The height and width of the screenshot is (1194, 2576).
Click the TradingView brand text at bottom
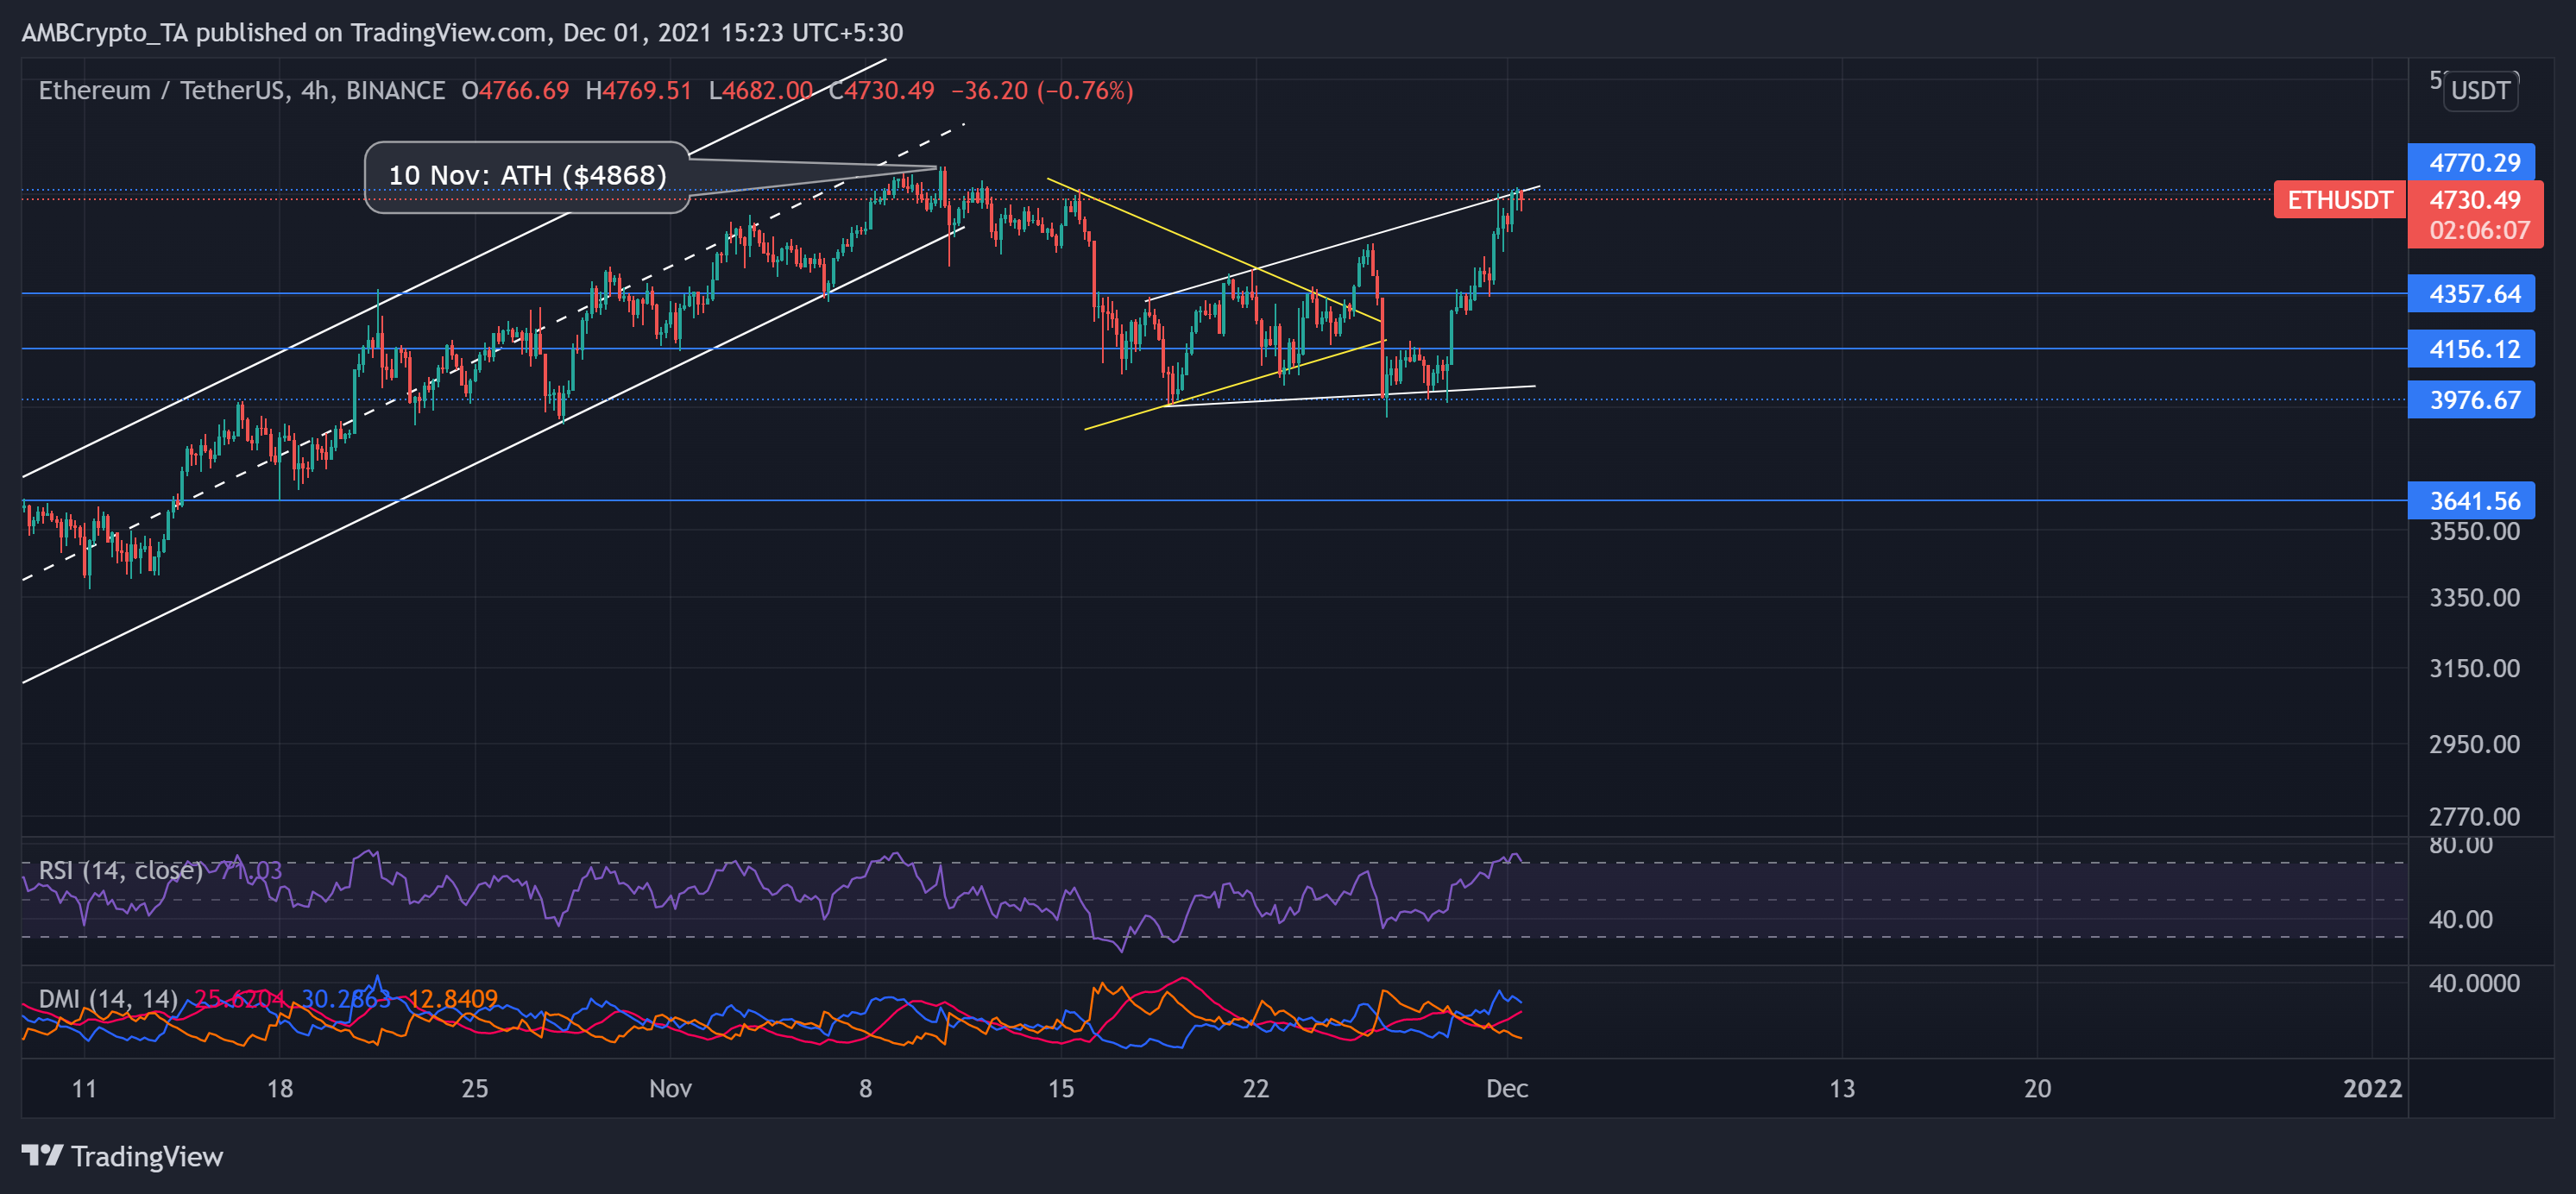[147, 1156]
